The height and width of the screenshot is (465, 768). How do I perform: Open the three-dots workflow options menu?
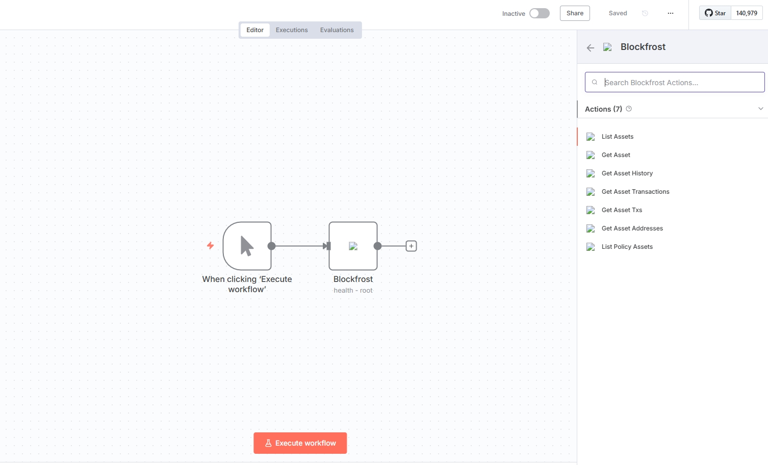[x=671, y=13]
